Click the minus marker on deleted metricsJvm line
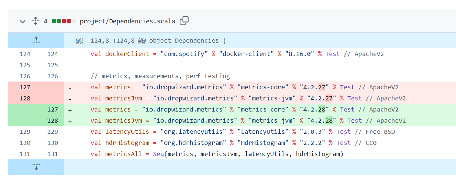The image size is (456, 186). click(x=70, y=99)
